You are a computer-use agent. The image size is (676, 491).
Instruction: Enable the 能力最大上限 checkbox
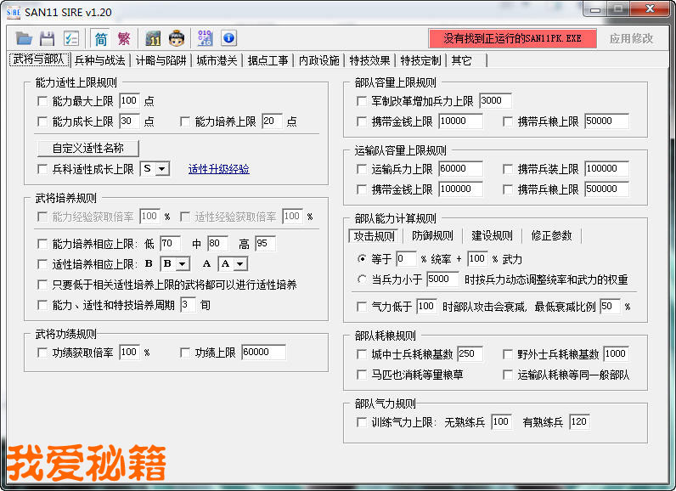(43, 100)
